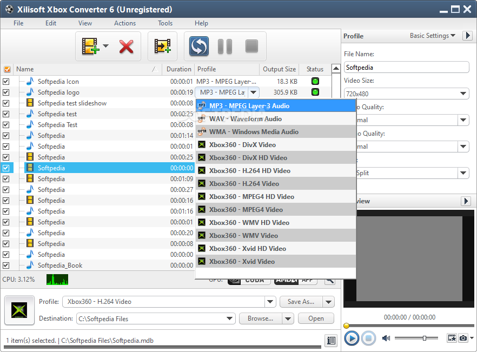Click the preview volume slider handle
Image resolution: width=477 pixels, height=352 pixels.
tap(425, 338)
